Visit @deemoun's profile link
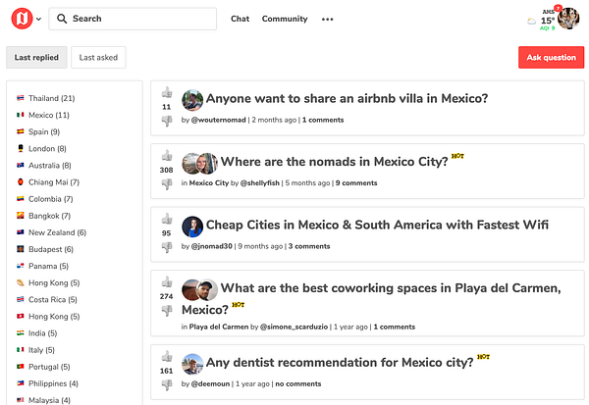Image resolution: width=589 pixels, height=405 pixels. (210, 383)
